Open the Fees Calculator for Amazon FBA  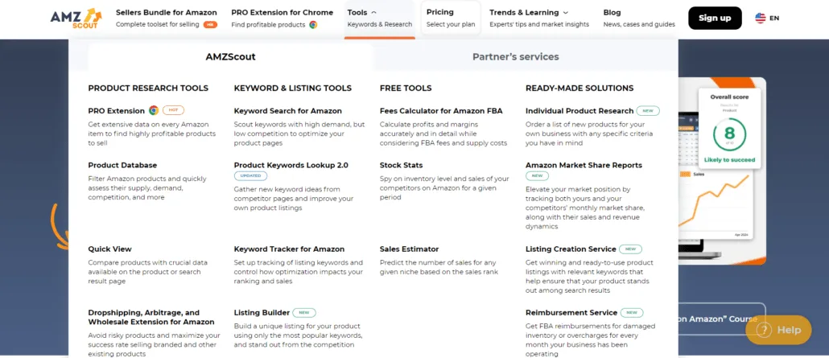coord(441,110)
